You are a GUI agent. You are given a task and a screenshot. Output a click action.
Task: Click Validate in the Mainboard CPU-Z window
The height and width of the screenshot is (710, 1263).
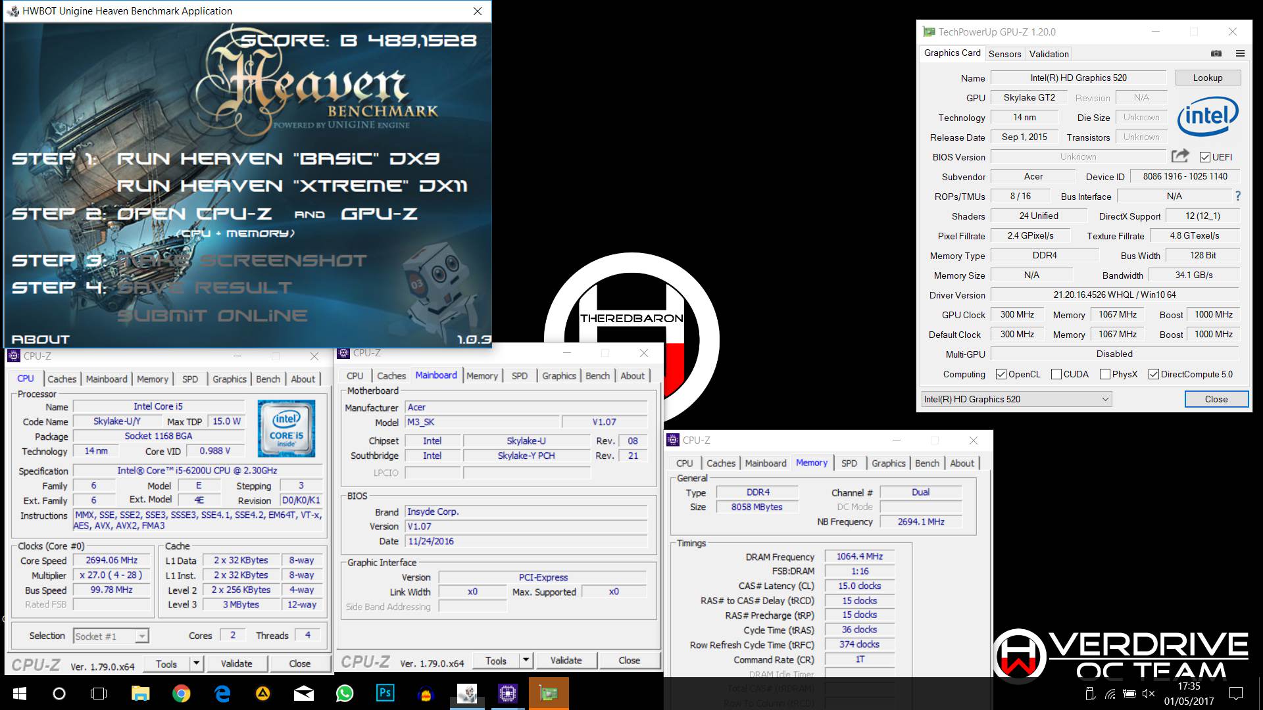[x=566, y=660]
